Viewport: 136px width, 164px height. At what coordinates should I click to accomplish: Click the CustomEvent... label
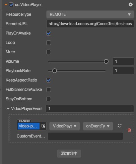[31, 136]
